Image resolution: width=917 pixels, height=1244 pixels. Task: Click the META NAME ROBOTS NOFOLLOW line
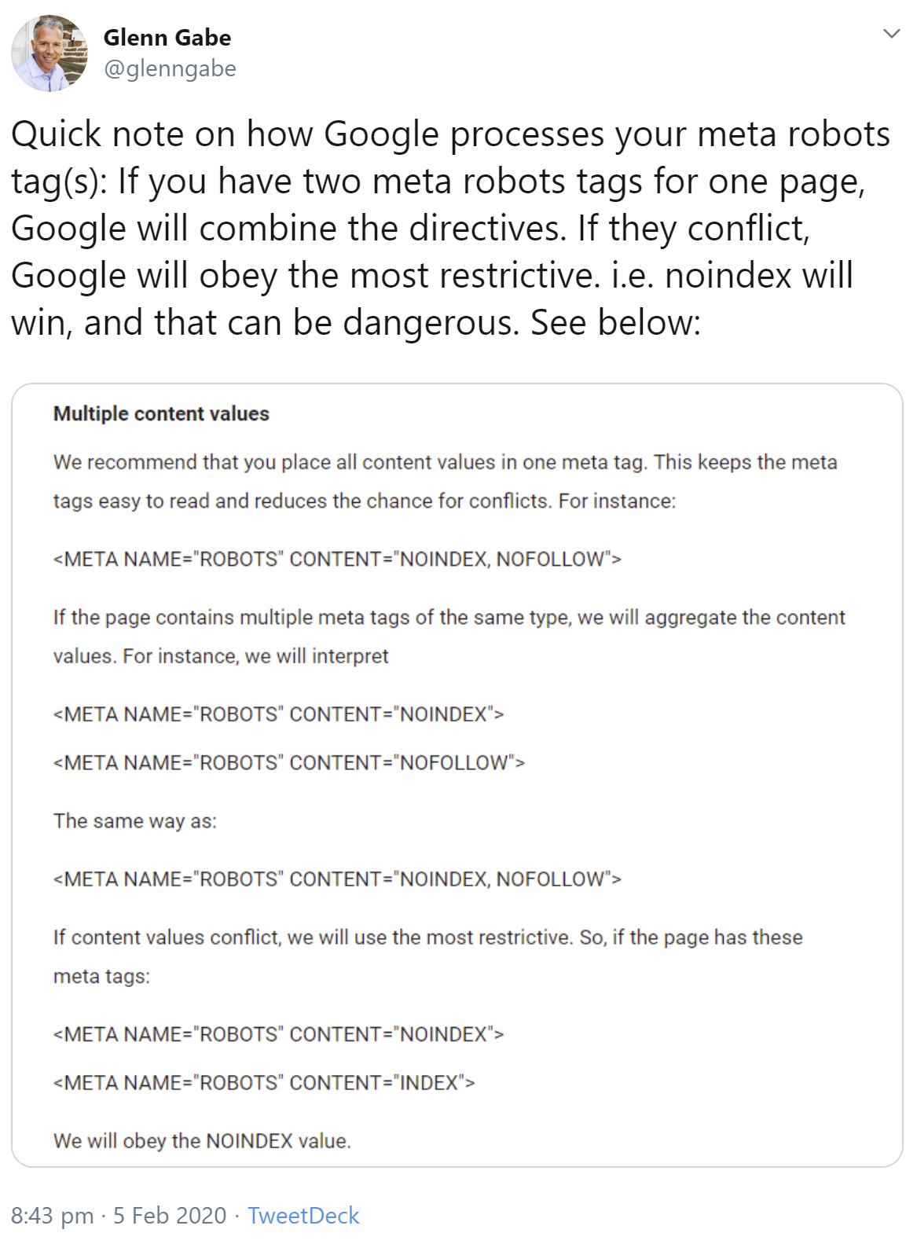pyautogui.click(x=289, y=761)
